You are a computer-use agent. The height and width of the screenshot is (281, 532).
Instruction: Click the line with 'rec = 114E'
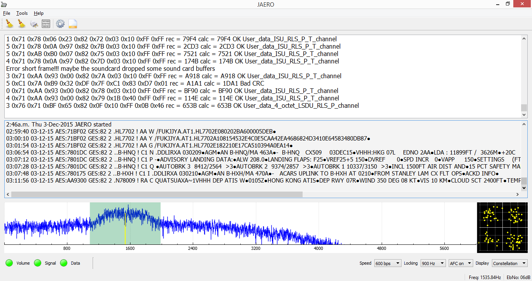pyautogui.click(x=173, y=98)
